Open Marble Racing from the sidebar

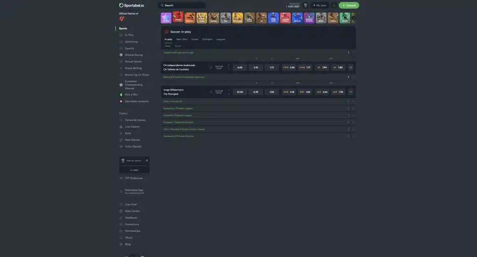(134, 55)
